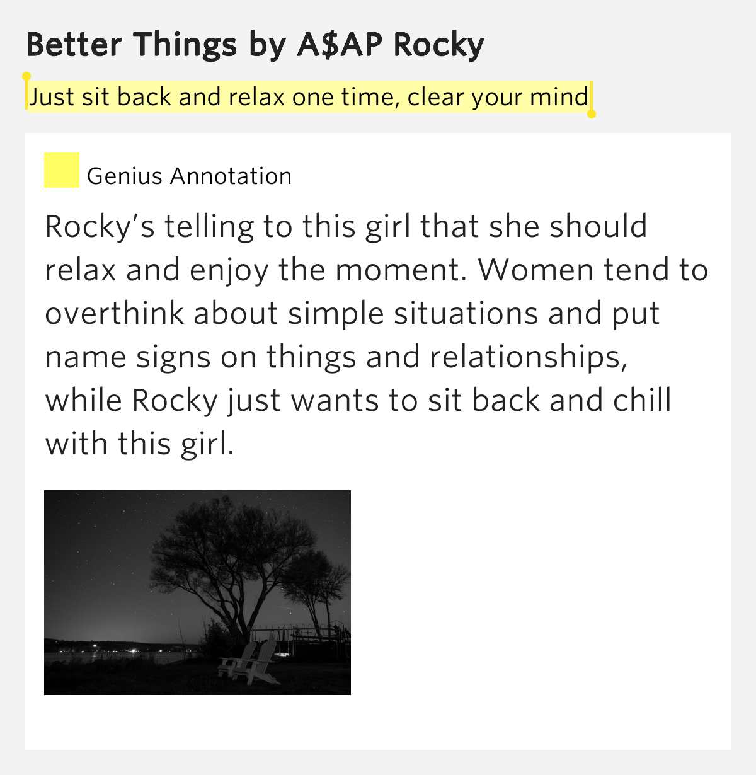Screen dimensions: 756x775
Task: Click the bottom-right yellow highlight handle
Action: (x=591, y=114)
